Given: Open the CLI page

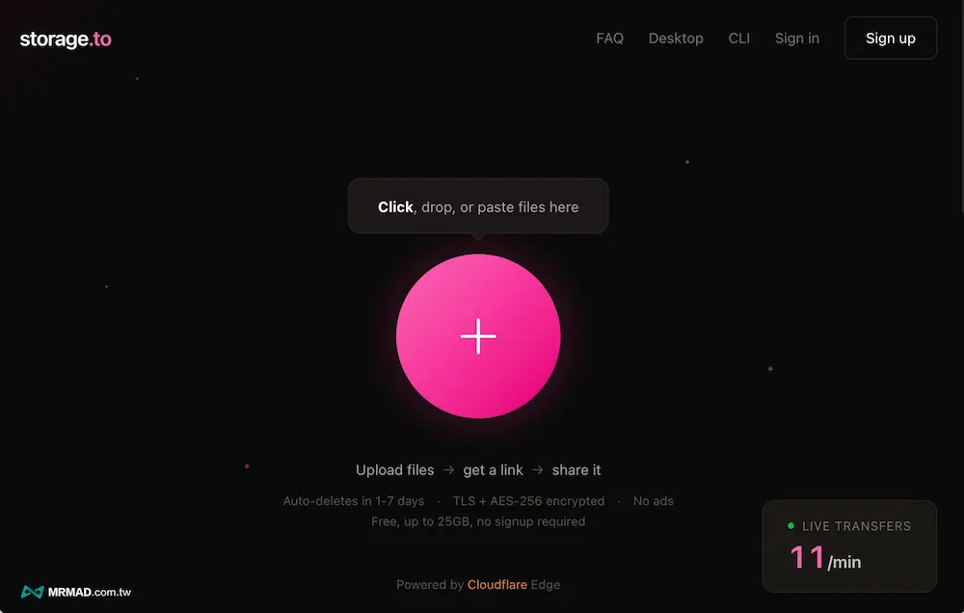Looking at the screenshot, I should (x=739, y=39).
